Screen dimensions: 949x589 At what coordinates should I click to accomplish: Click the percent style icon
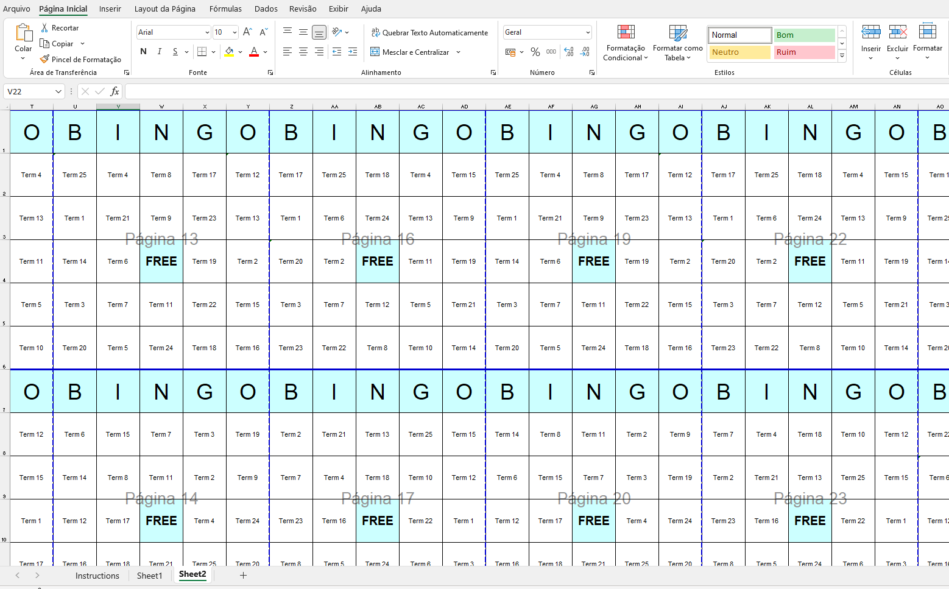click(x=535, y=52)
